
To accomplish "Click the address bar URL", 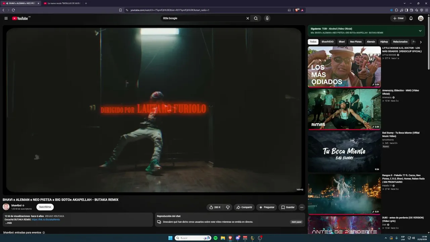I will coord(170,10).
